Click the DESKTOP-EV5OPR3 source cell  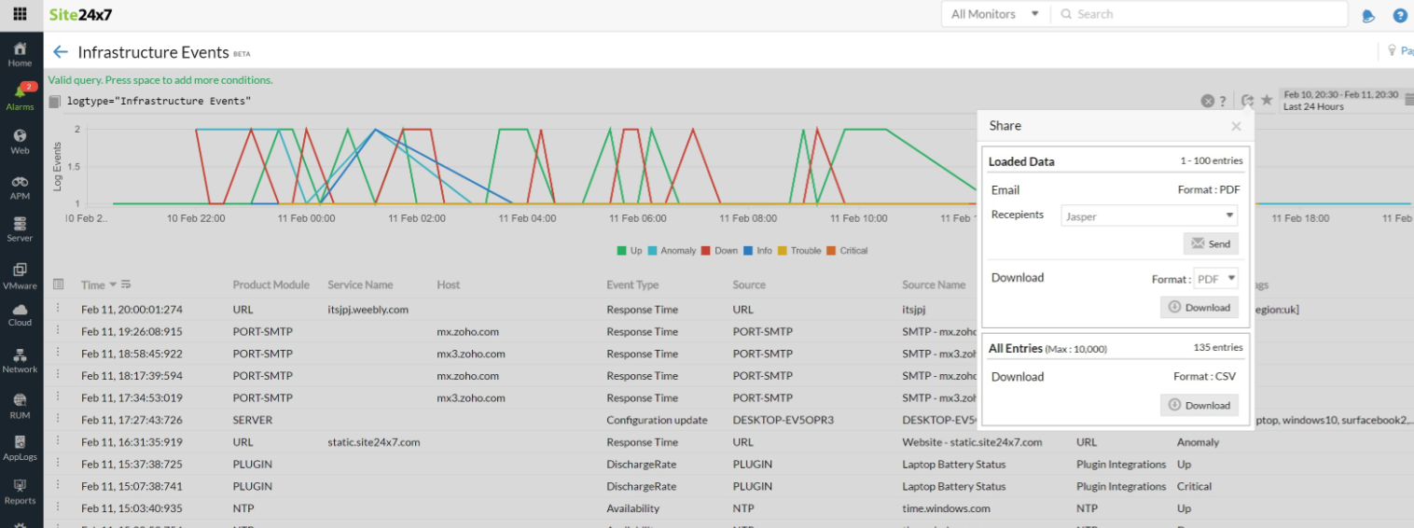[x=783, y=420]
